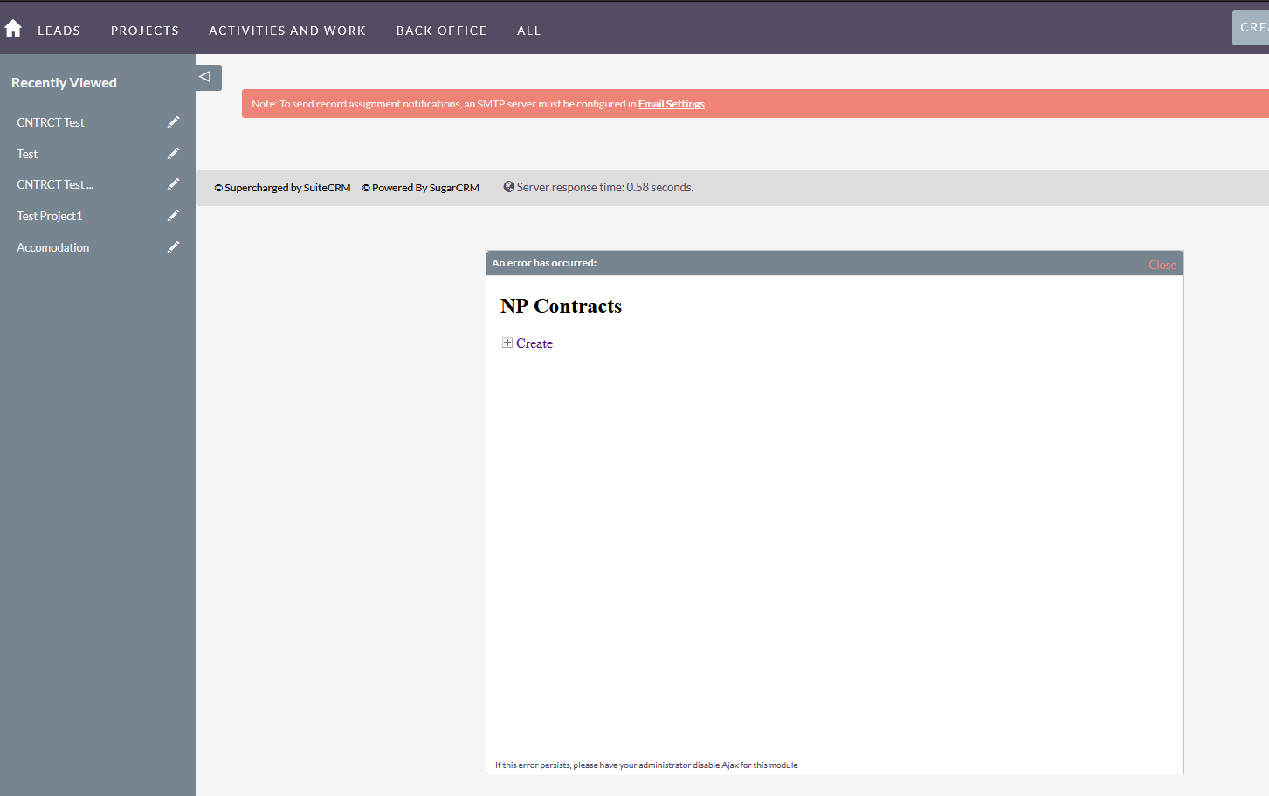This screenshot has height=796, width=1269.
Task: Edit the truncated CNTRCT Test... entry pencil
Action: pyautogui.click(x=173, y=184)
